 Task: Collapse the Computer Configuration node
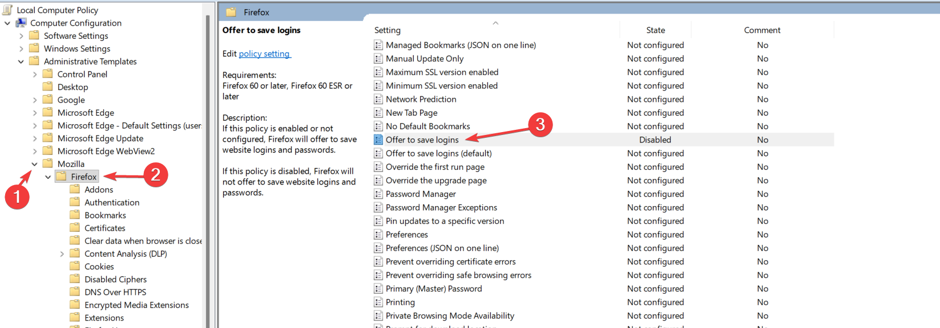tap(7, 23)
